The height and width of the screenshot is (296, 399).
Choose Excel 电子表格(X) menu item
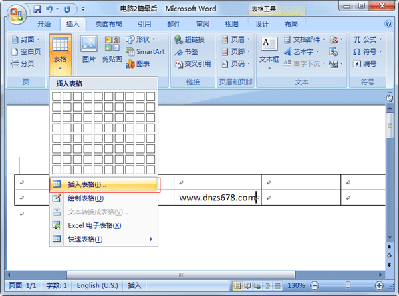[104, 225]
